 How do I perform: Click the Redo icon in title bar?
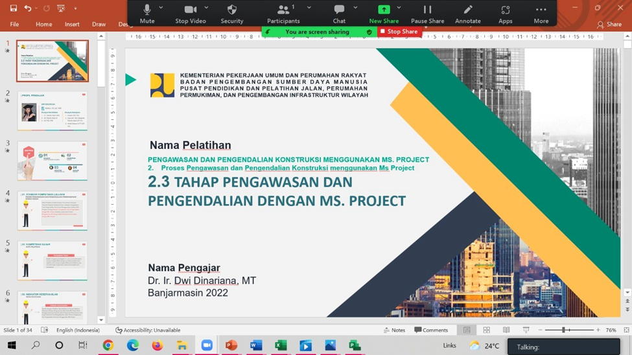47,8
